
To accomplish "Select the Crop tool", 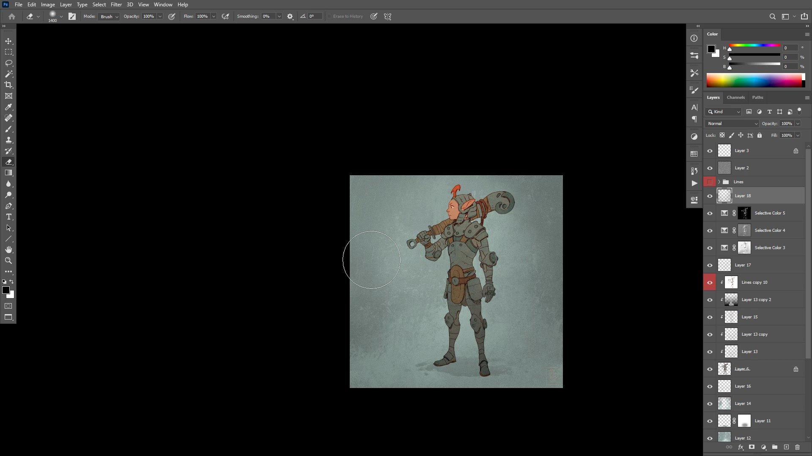I will coord(8,85).
